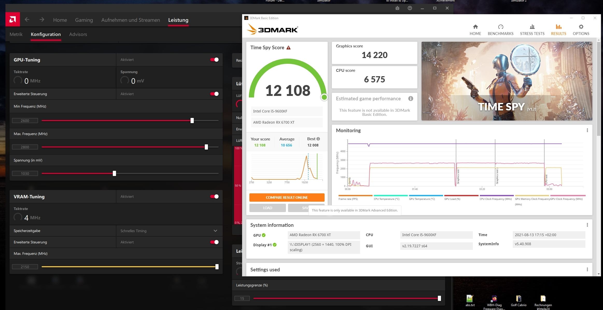This screenshot has height=310, width=603.
Task: Click the Time Spy thumbnail image
Action: pos(507,81)
